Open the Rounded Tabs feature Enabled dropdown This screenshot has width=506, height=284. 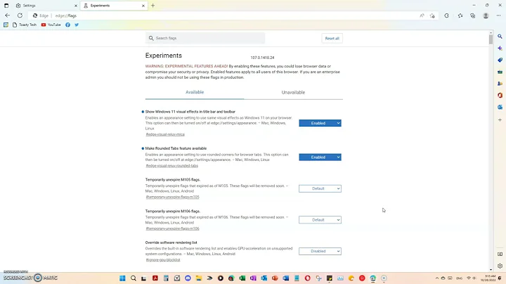coord(320,157)
